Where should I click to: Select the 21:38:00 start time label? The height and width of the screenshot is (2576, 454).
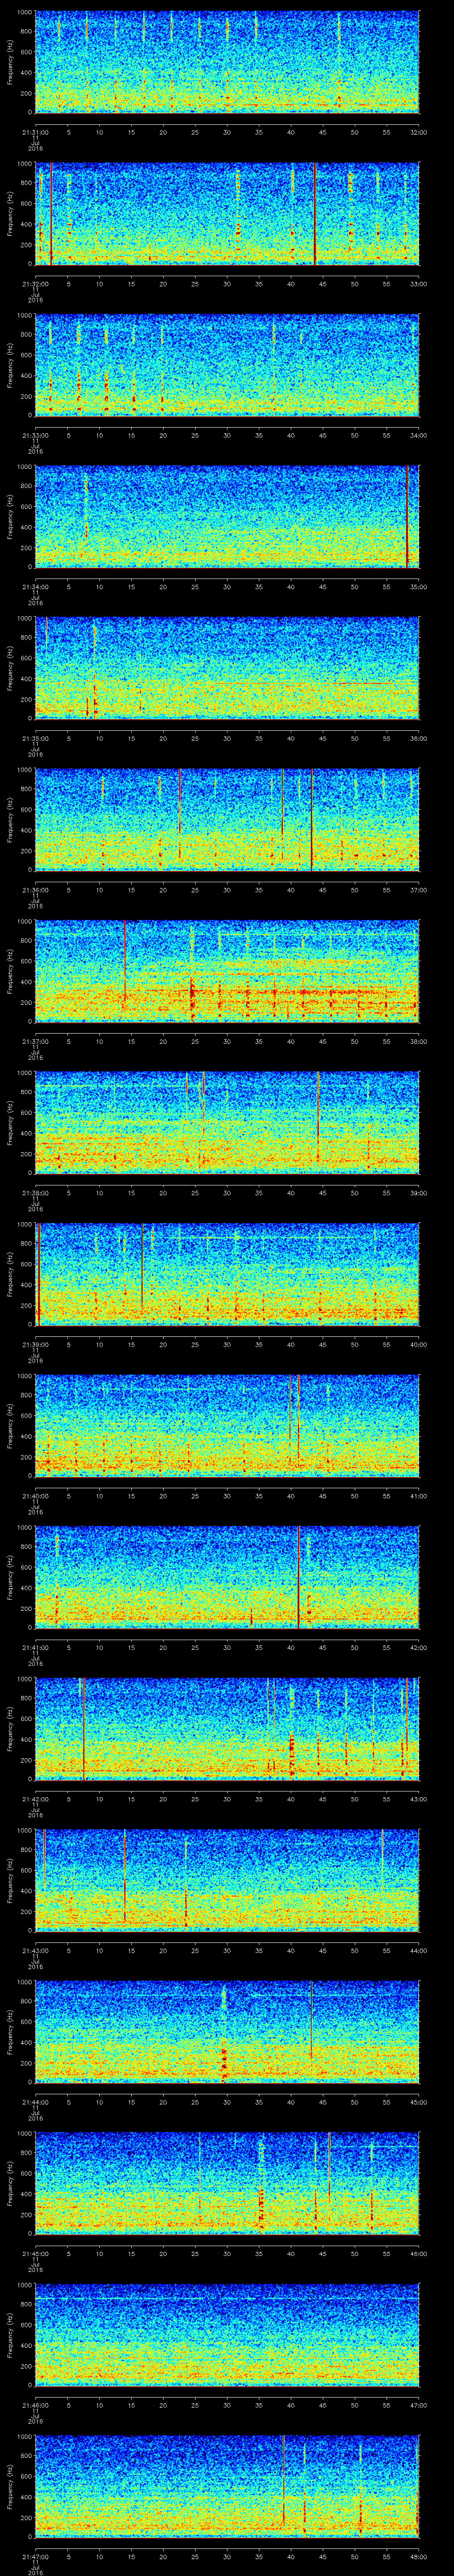[x=35, y=1193]
